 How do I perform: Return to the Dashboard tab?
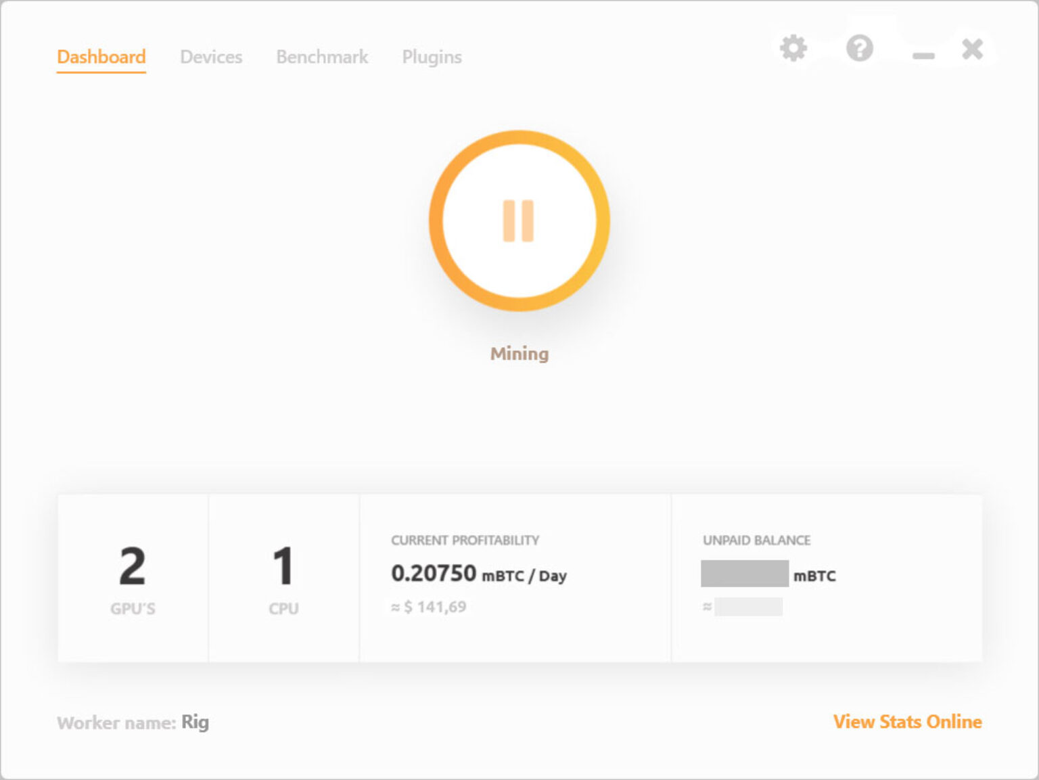101,57
